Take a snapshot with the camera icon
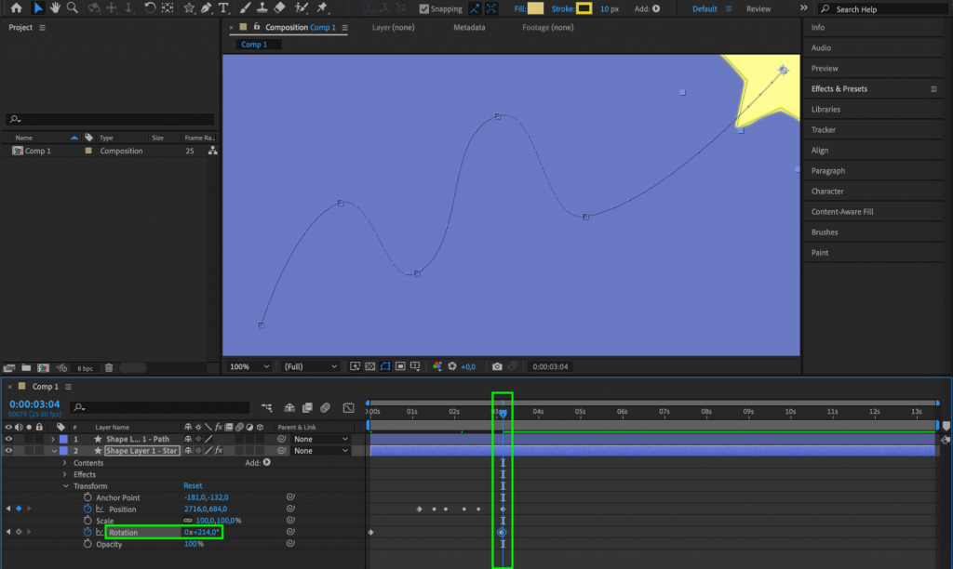The height and width of the screenshot is (569, 953). (x=498, y=365)
